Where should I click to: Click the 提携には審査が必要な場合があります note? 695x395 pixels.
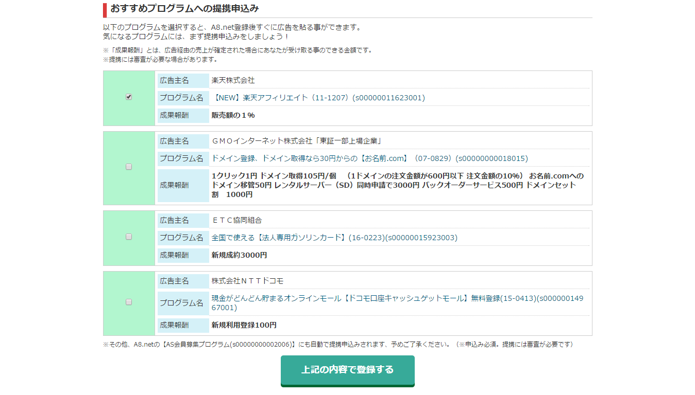(x=160, y=60)
